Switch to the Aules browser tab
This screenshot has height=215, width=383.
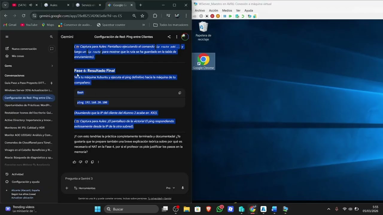point(56,5)
